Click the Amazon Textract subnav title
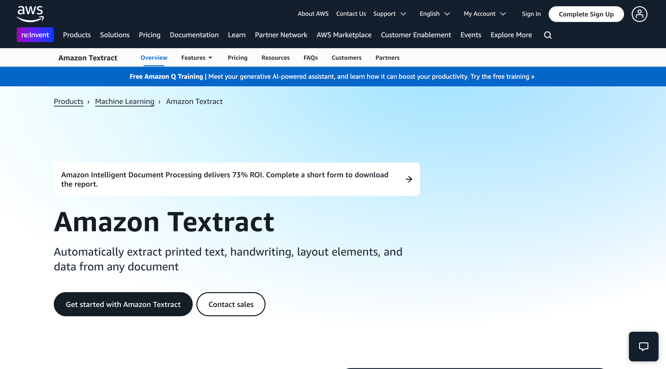Image resolution: width=666 pixels, height=369 pixels. coord(88,58)
